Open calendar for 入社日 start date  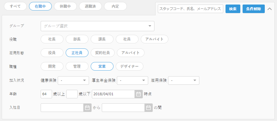click(x=87, y=108)
